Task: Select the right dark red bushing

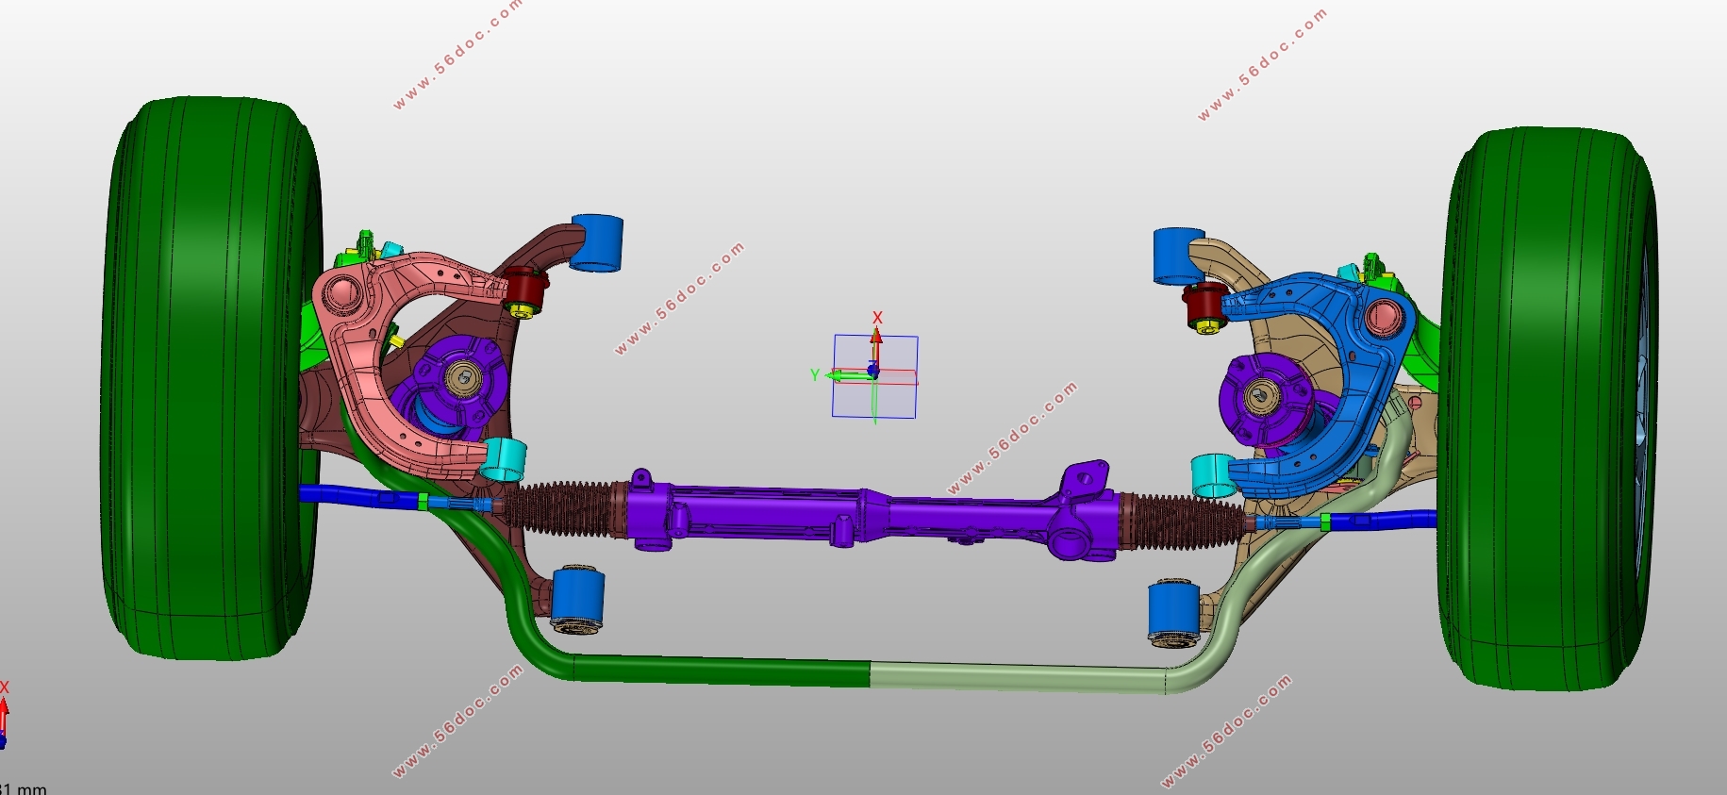Action: click(1204, 302)
